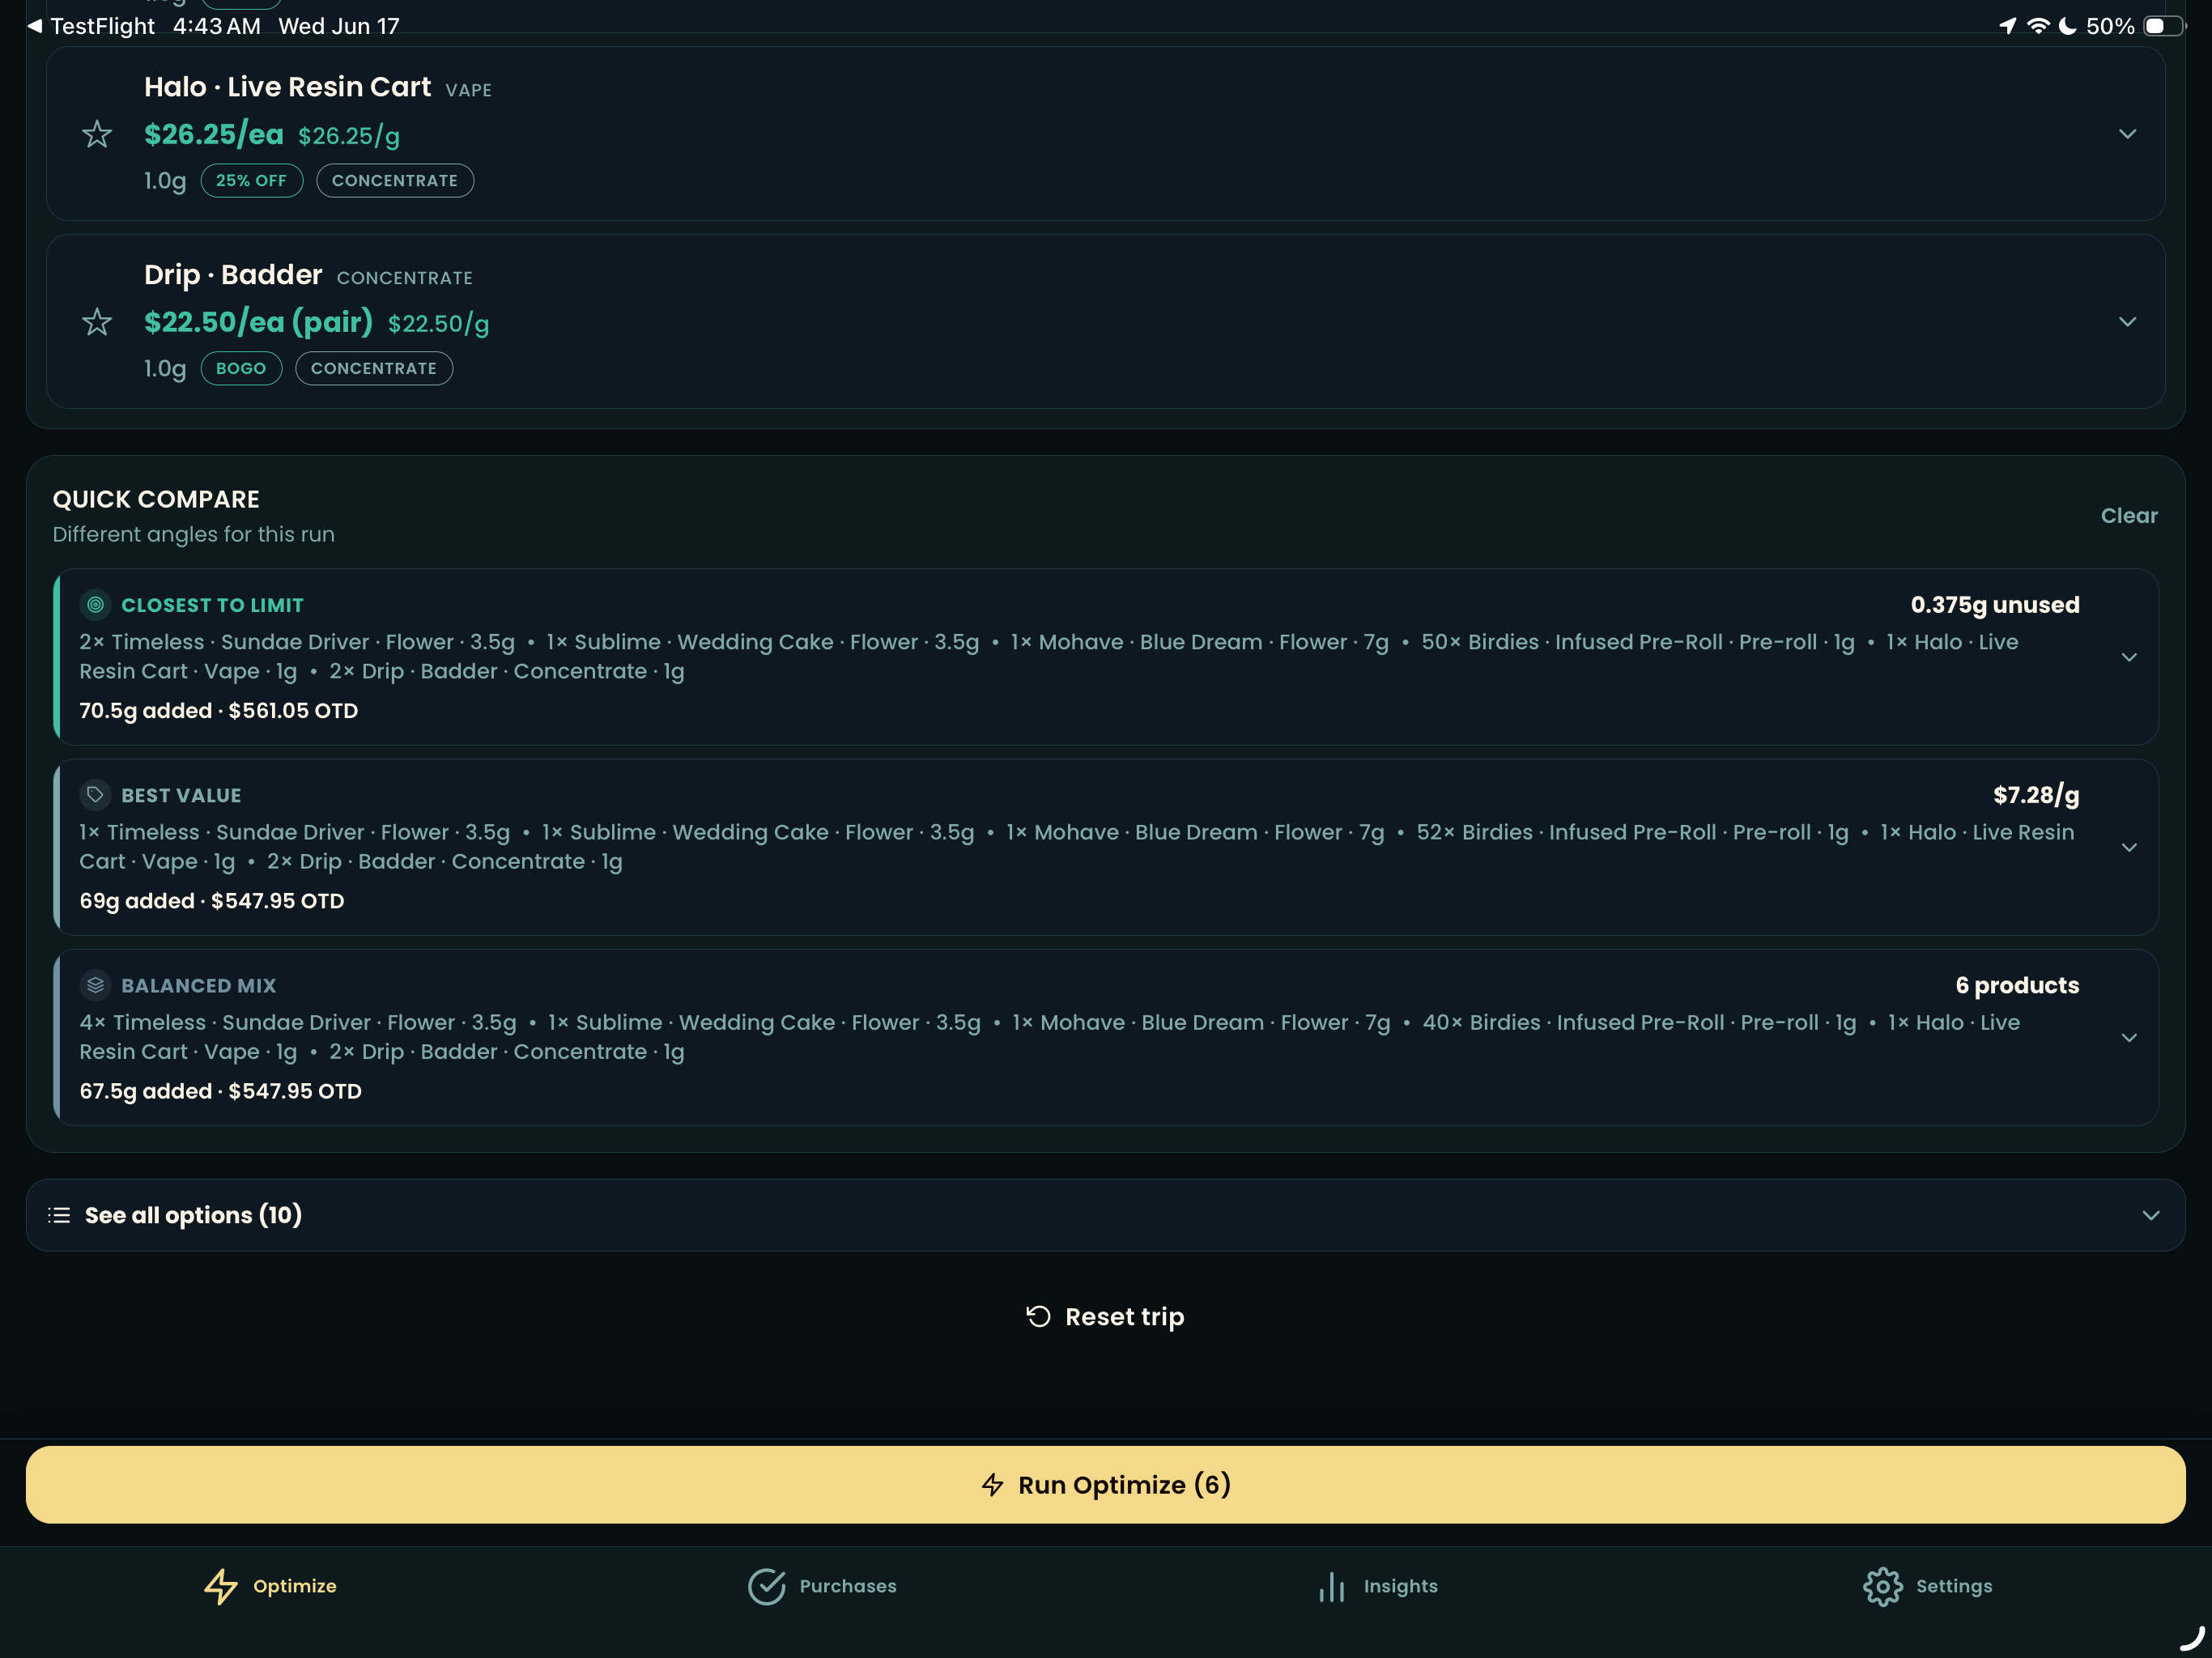Viewport: 2212px width, 1658px height.
Task: Expand the Balanced Mix option chevron
Action: click(x=2129, y=1037)
